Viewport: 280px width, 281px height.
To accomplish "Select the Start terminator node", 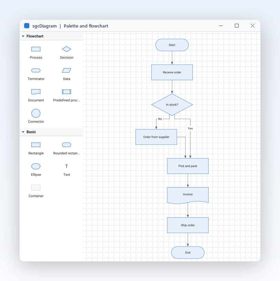I will (172, 45).
